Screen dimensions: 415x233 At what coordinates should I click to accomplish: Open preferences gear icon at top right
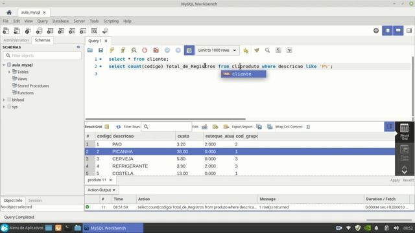coord(376,30)
